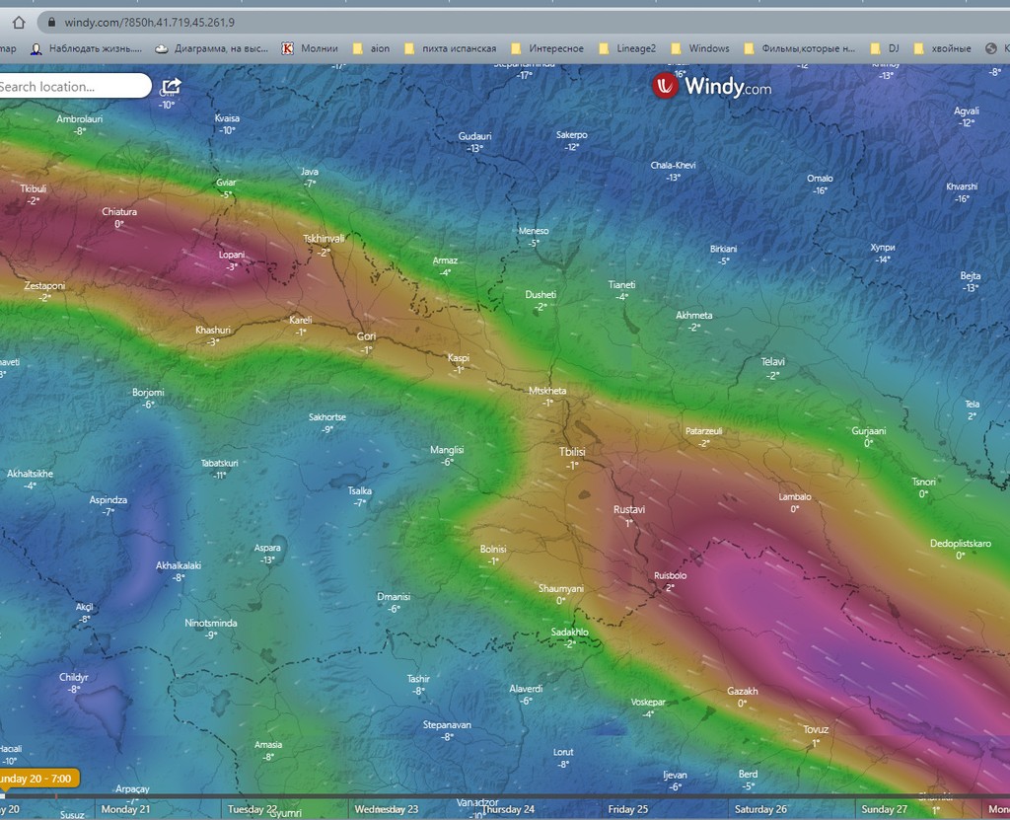
Task: Open the DJ bookmark folder
Action: click(x=885, y=48)
